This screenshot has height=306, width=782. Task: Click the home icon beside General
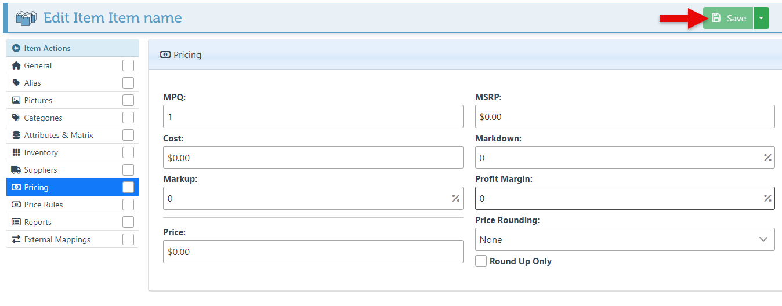pos(16,65)
